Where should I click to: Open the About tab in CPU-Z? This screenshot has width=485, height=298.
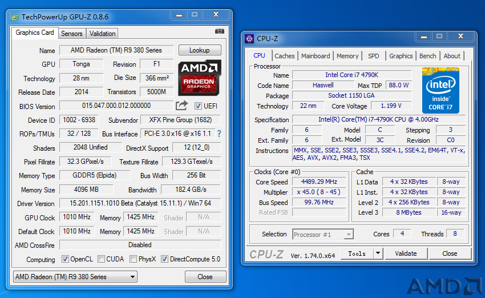(452, 56)
